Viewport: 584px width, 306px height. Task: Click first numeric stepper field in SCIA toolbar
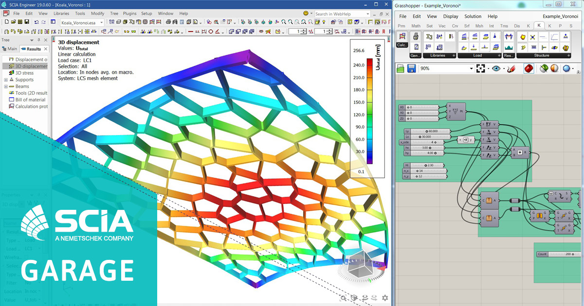coord(297,32)
